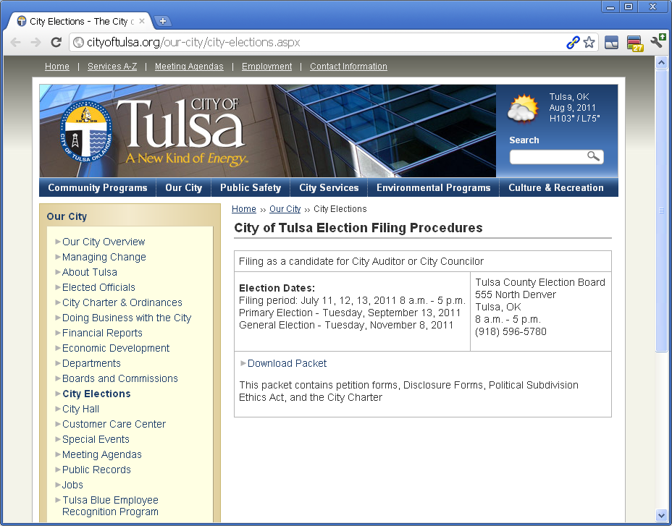
Task: Click the 'Aug 9, 2011' date text
Action: (x=572, y=108)
